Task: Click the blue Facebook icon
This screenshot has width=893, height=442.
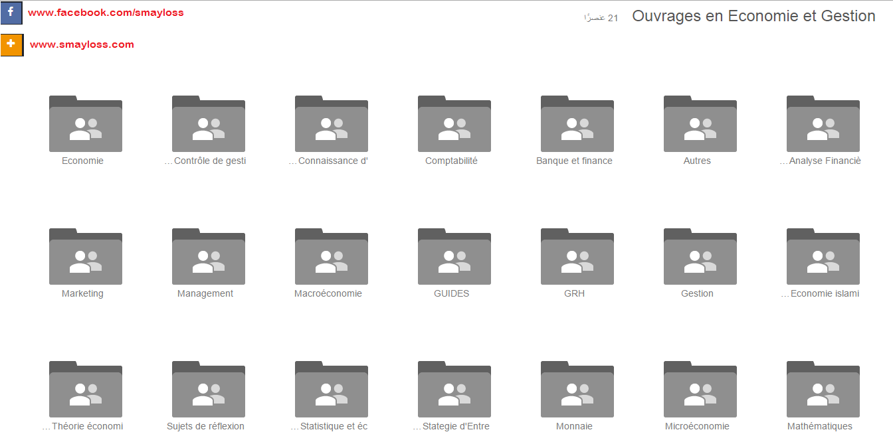Action: tap(11, 13)
